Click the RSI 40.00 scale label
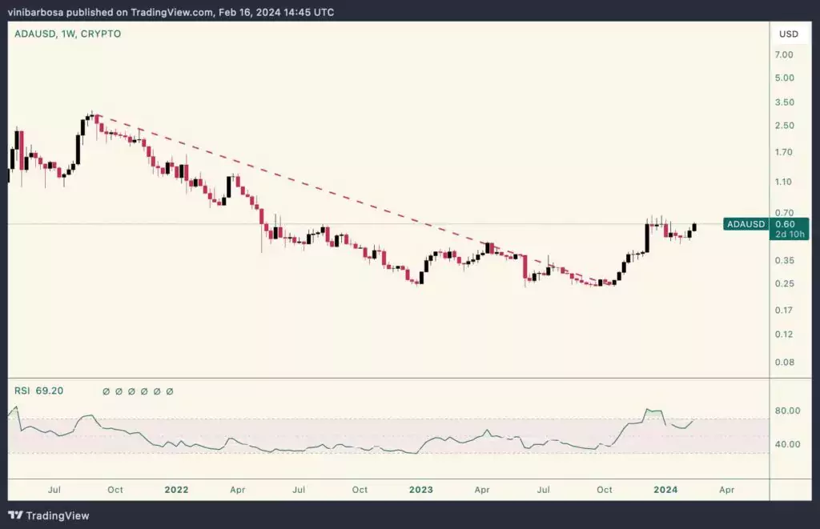The width and height of the screenshot is (820, 529). pos(788,444)
